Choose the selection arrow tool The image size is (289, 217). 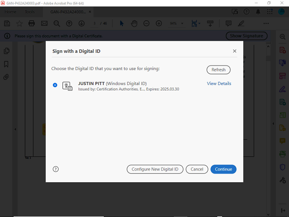(121, 24)
